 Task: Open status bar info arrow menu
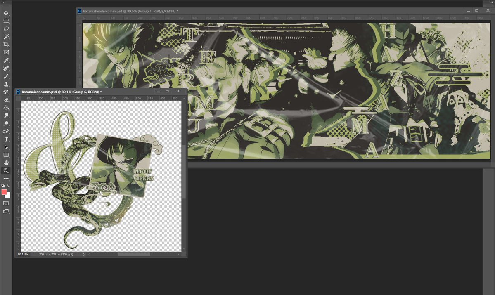click(84, 254)
